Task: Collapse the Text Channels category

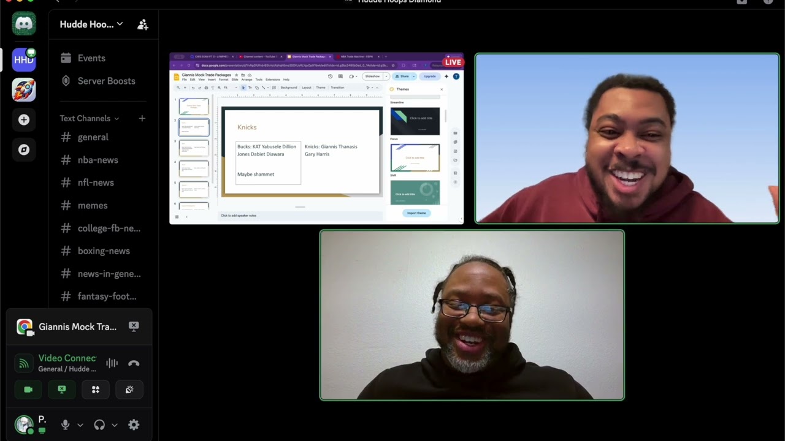Action: pos(90,118)
